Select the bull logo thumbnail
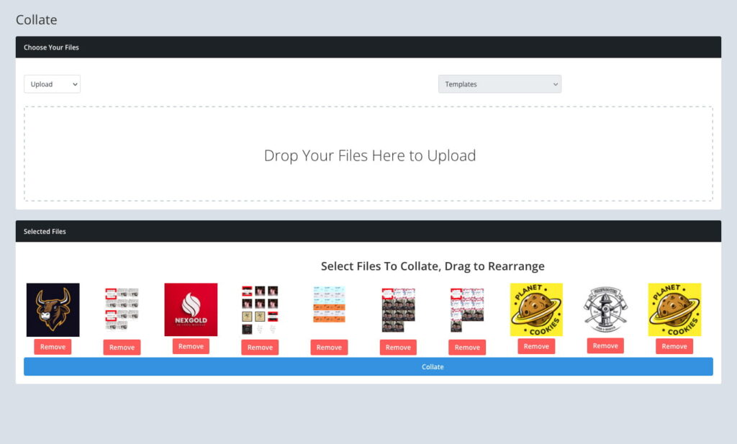The image size is (737, 444). pos(53,309)
